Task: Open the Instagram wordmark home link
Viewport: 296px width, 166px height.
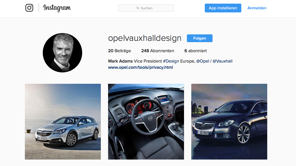Action: (x=57, y=8)
